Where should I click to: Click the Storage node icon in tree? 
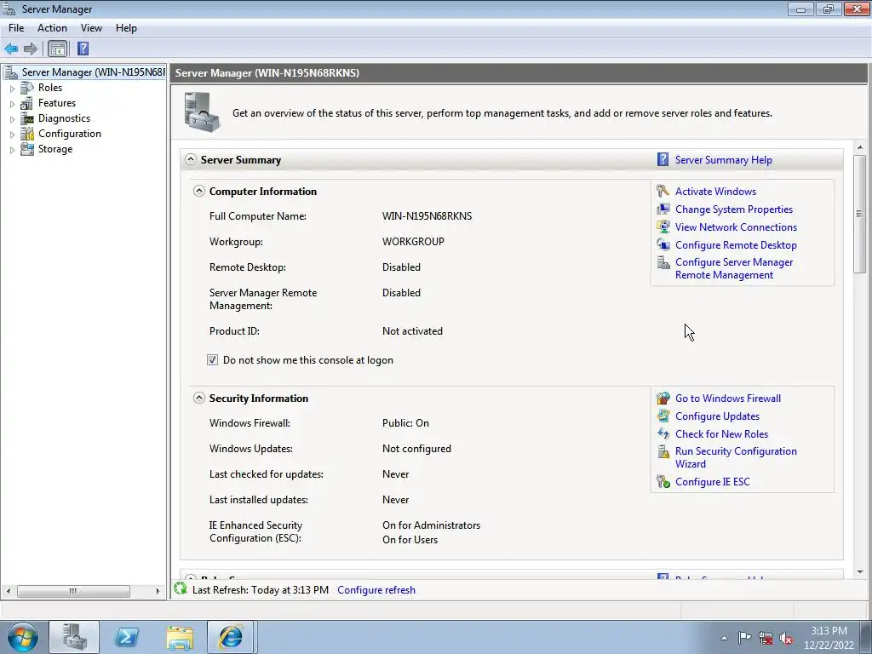coord(26,149)
